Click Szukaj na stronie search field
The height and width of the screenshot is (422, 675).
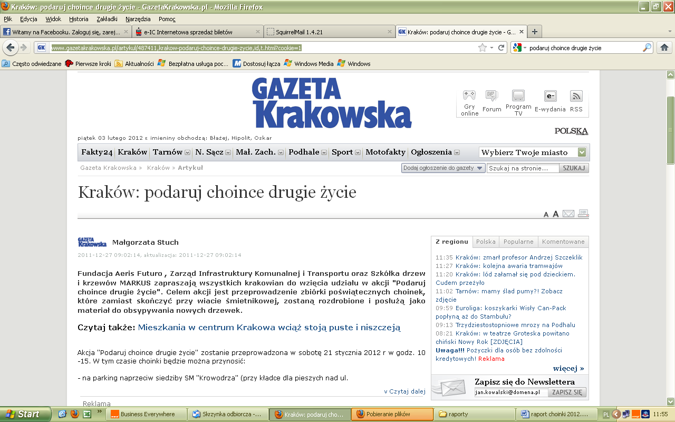pos(523,168)
